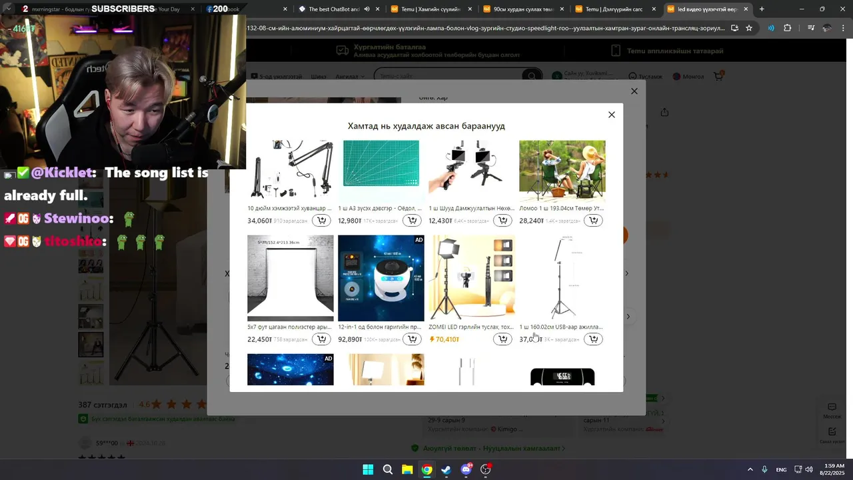Screen dimensions: 853x480
Task: Close the 'Хамтад нь худалдаж авсан бараанууд' popup
Action: [611, 115]
